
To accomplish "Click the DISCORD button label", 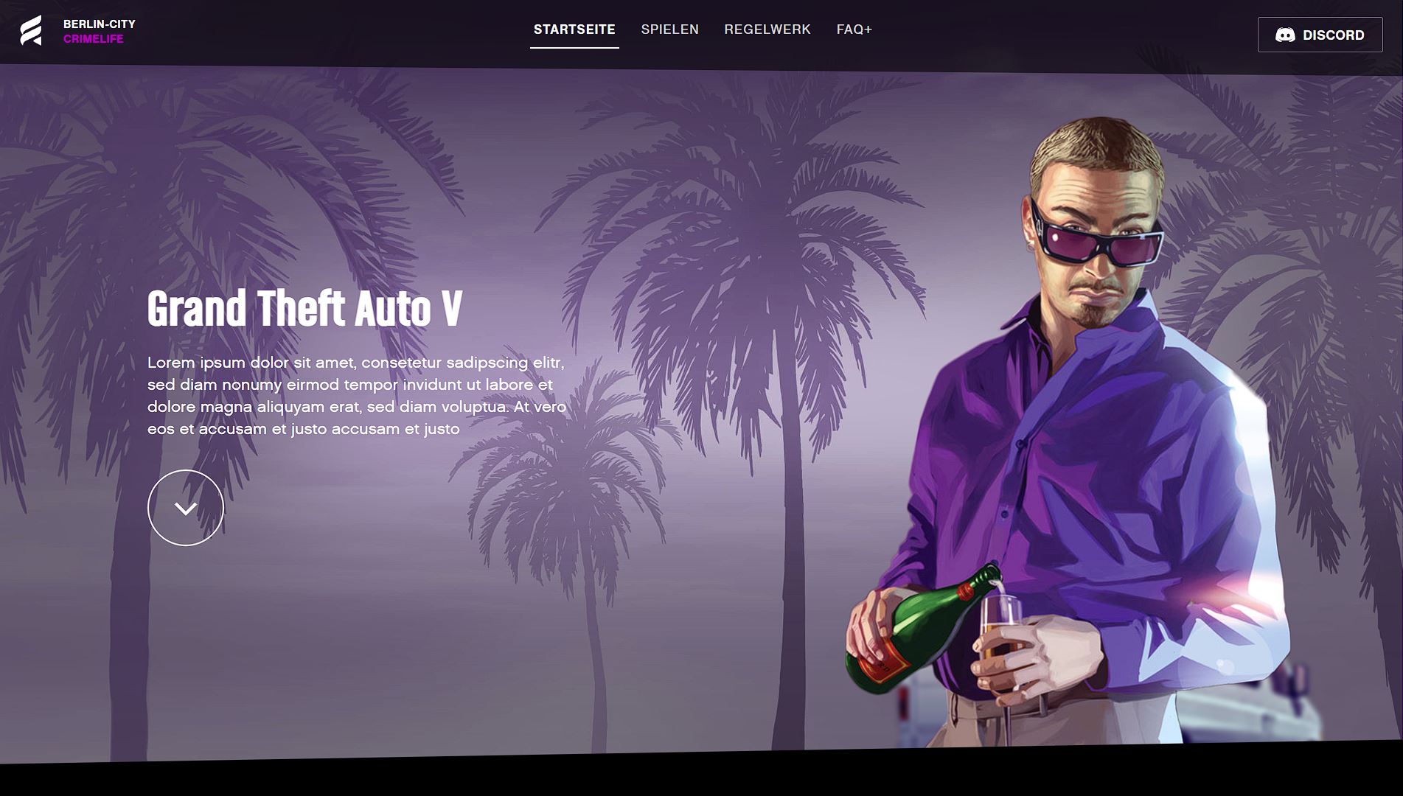I will tap(1333, 35).
